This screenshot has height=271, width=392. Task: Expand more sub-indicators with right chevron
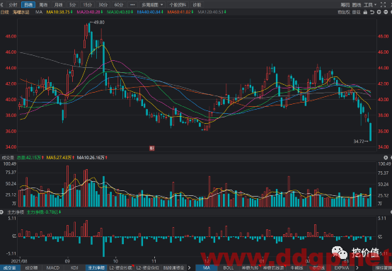click(189, 267)
